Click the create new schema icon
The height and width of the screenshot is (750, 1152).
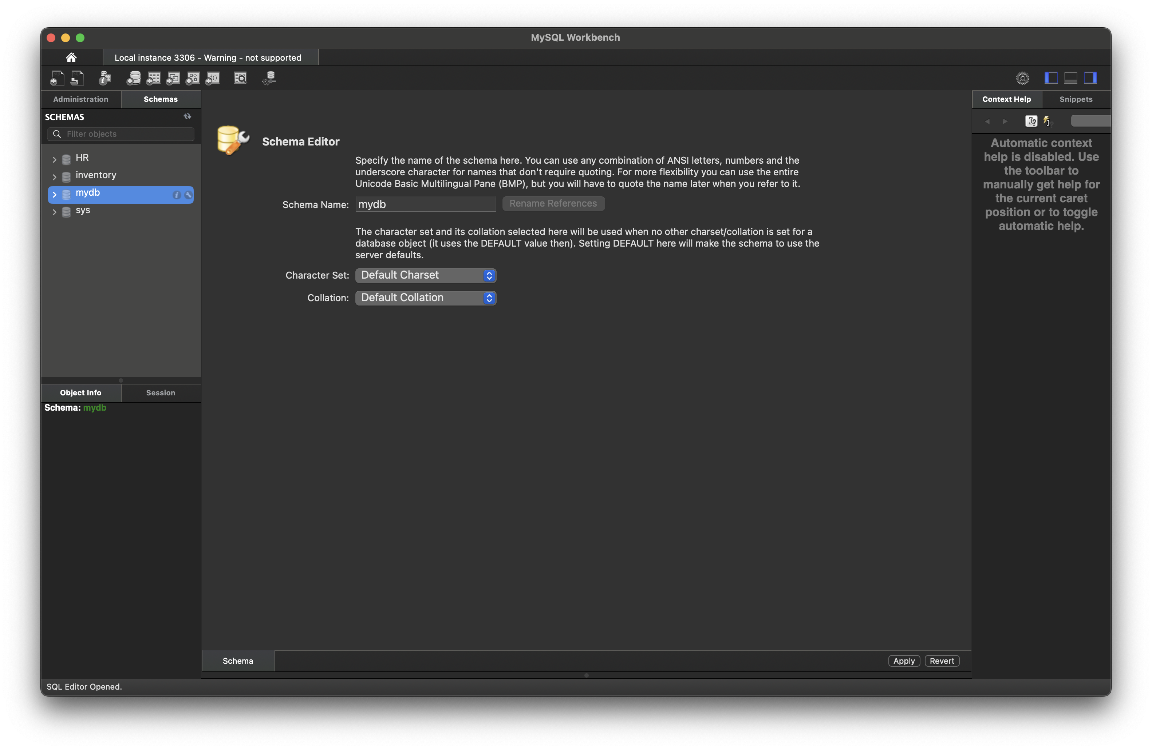click(133, 78)
